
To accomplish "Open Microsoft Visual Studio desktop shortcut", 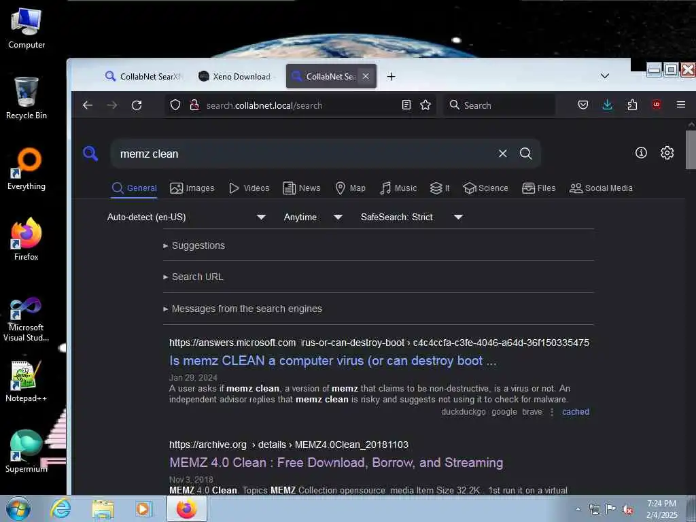I will pyautogui.click(x=27, y=320).
